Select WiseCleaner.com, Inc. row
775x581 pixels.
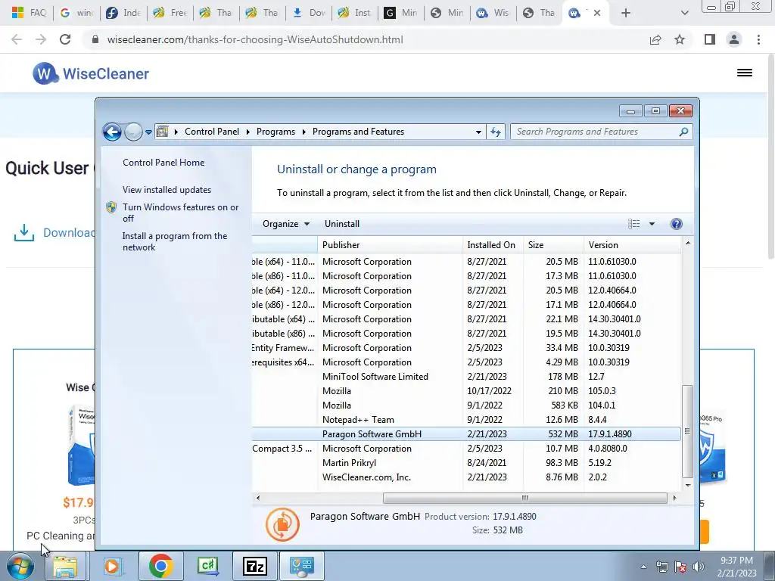point(466,477)
